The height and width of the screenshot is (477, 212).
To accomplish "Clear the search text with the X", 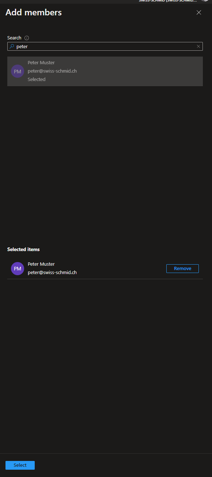I will coord(198,46).
